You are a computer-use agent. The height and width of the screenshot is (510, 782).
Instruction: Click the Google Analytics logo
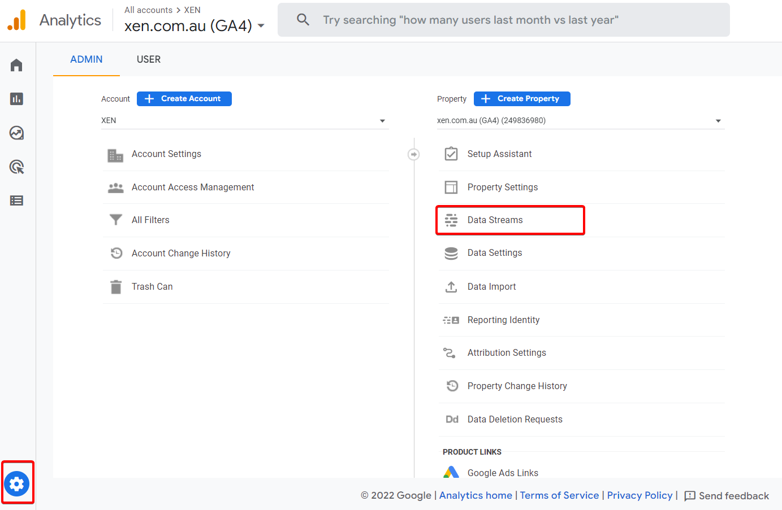17,20
